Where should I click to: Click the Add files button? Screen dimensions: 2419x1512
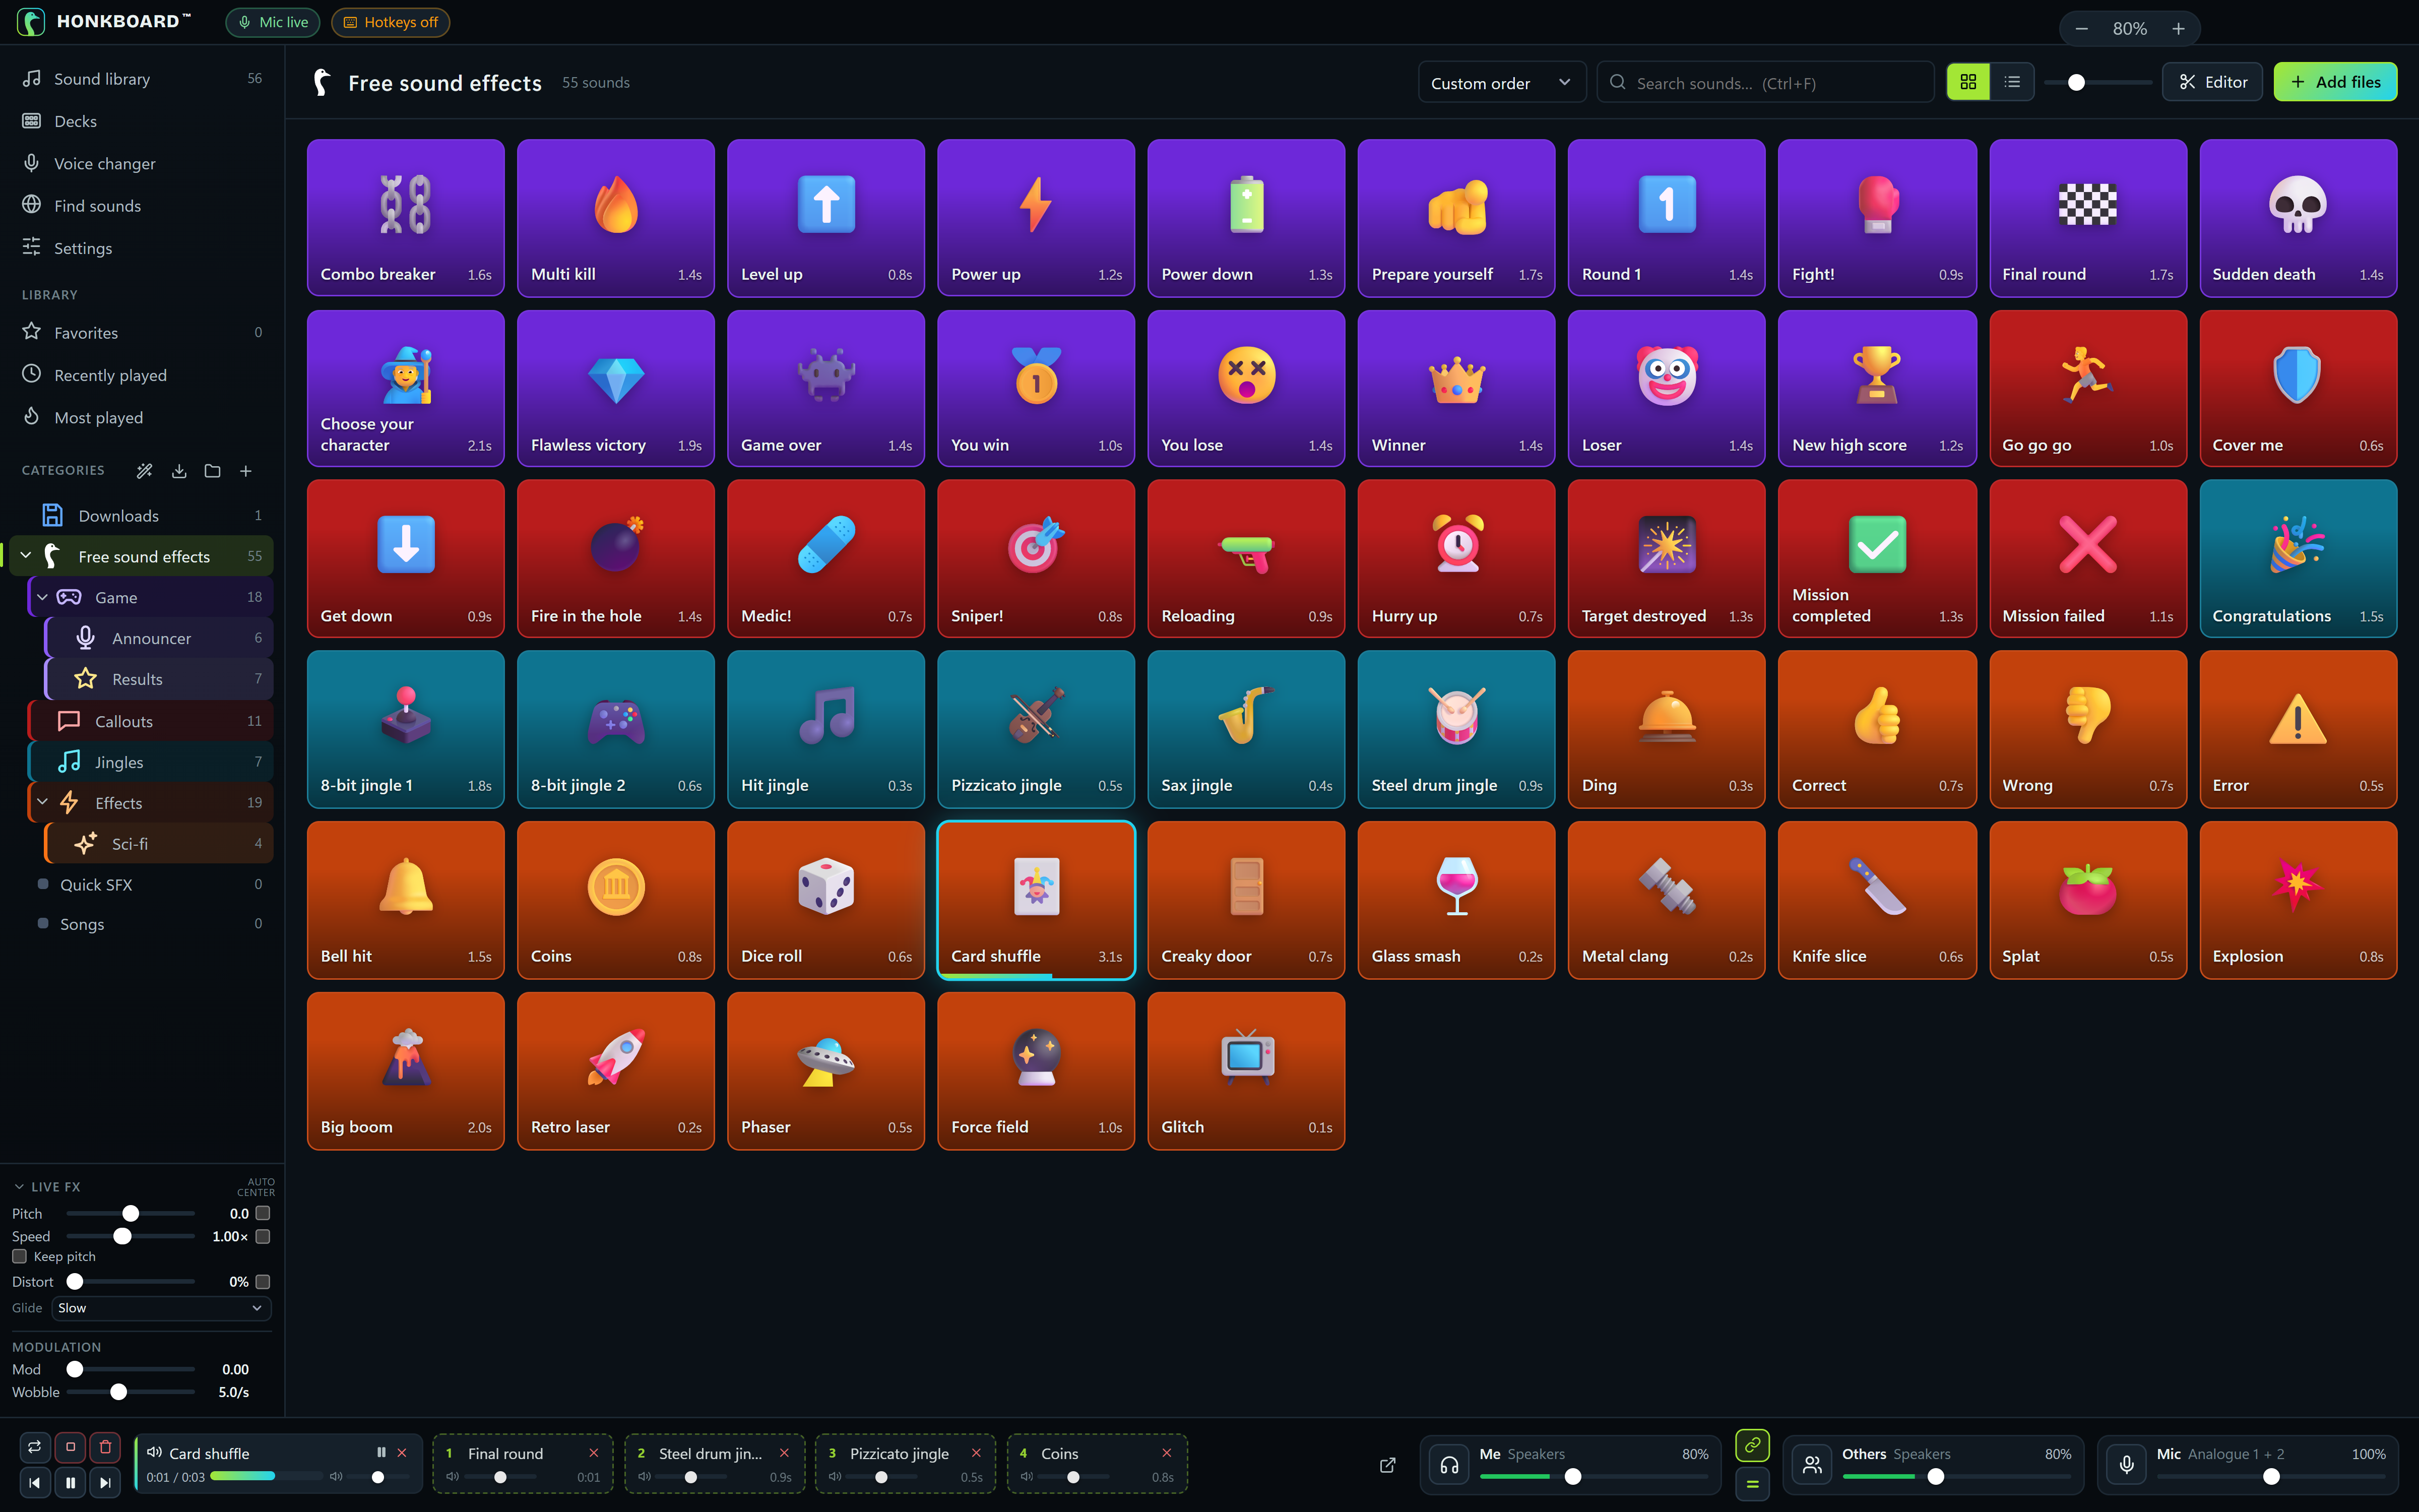pos(2335,82)
